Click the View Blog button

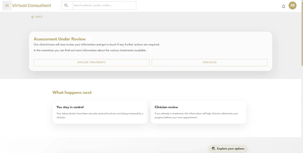[x=209, y=63]
